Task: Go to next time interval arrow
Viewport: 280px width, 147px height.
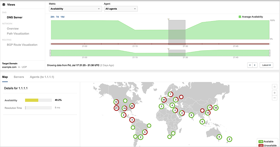Action: coord(255,65)
